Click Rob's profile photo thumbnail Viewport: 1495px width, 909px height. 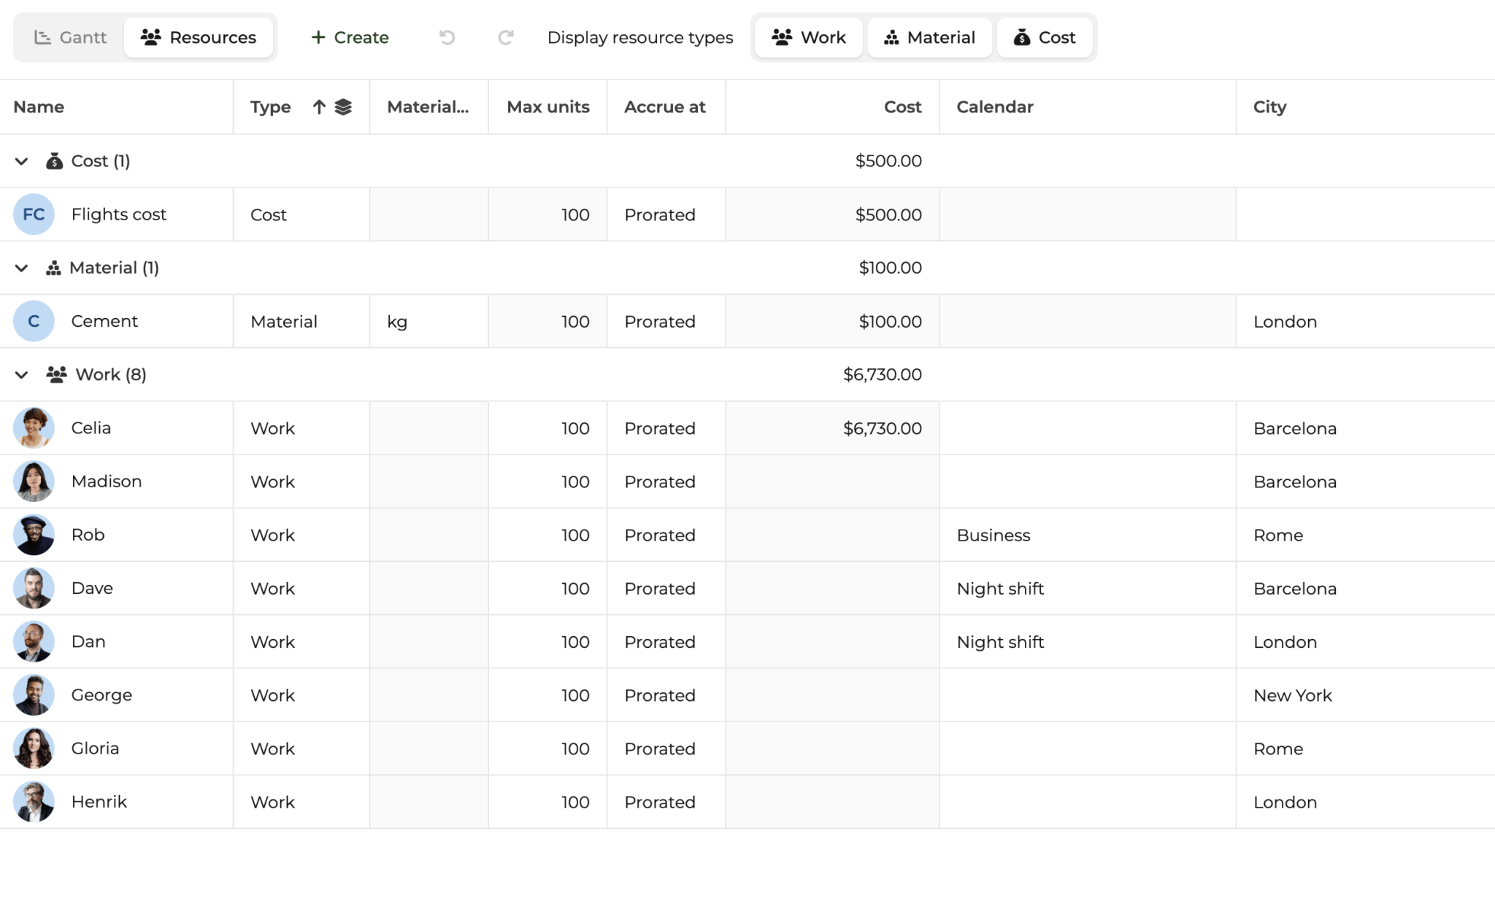coord(34,535)
